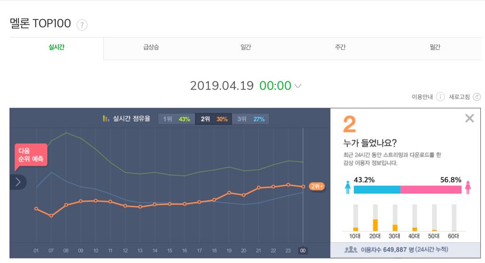Screen dimensions: 485x263
Task: Click the 실시간 점유율 bar chart icon
Action: [106, 118]
